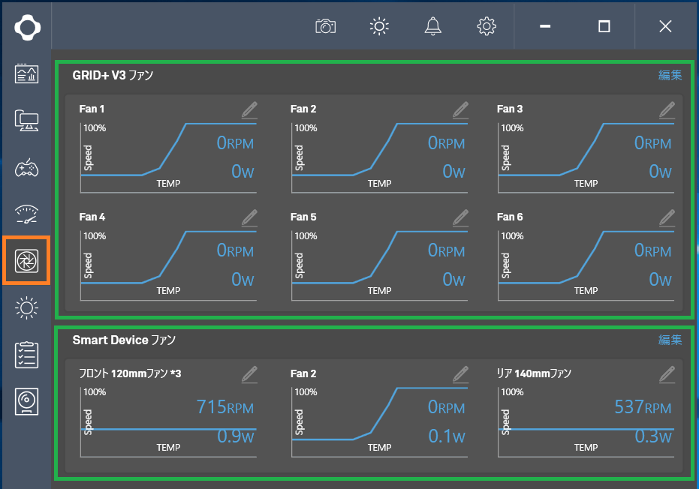Screen dimensions: 699x489
Task: Click the Fan 6 label
Action: tap(510, 217)
